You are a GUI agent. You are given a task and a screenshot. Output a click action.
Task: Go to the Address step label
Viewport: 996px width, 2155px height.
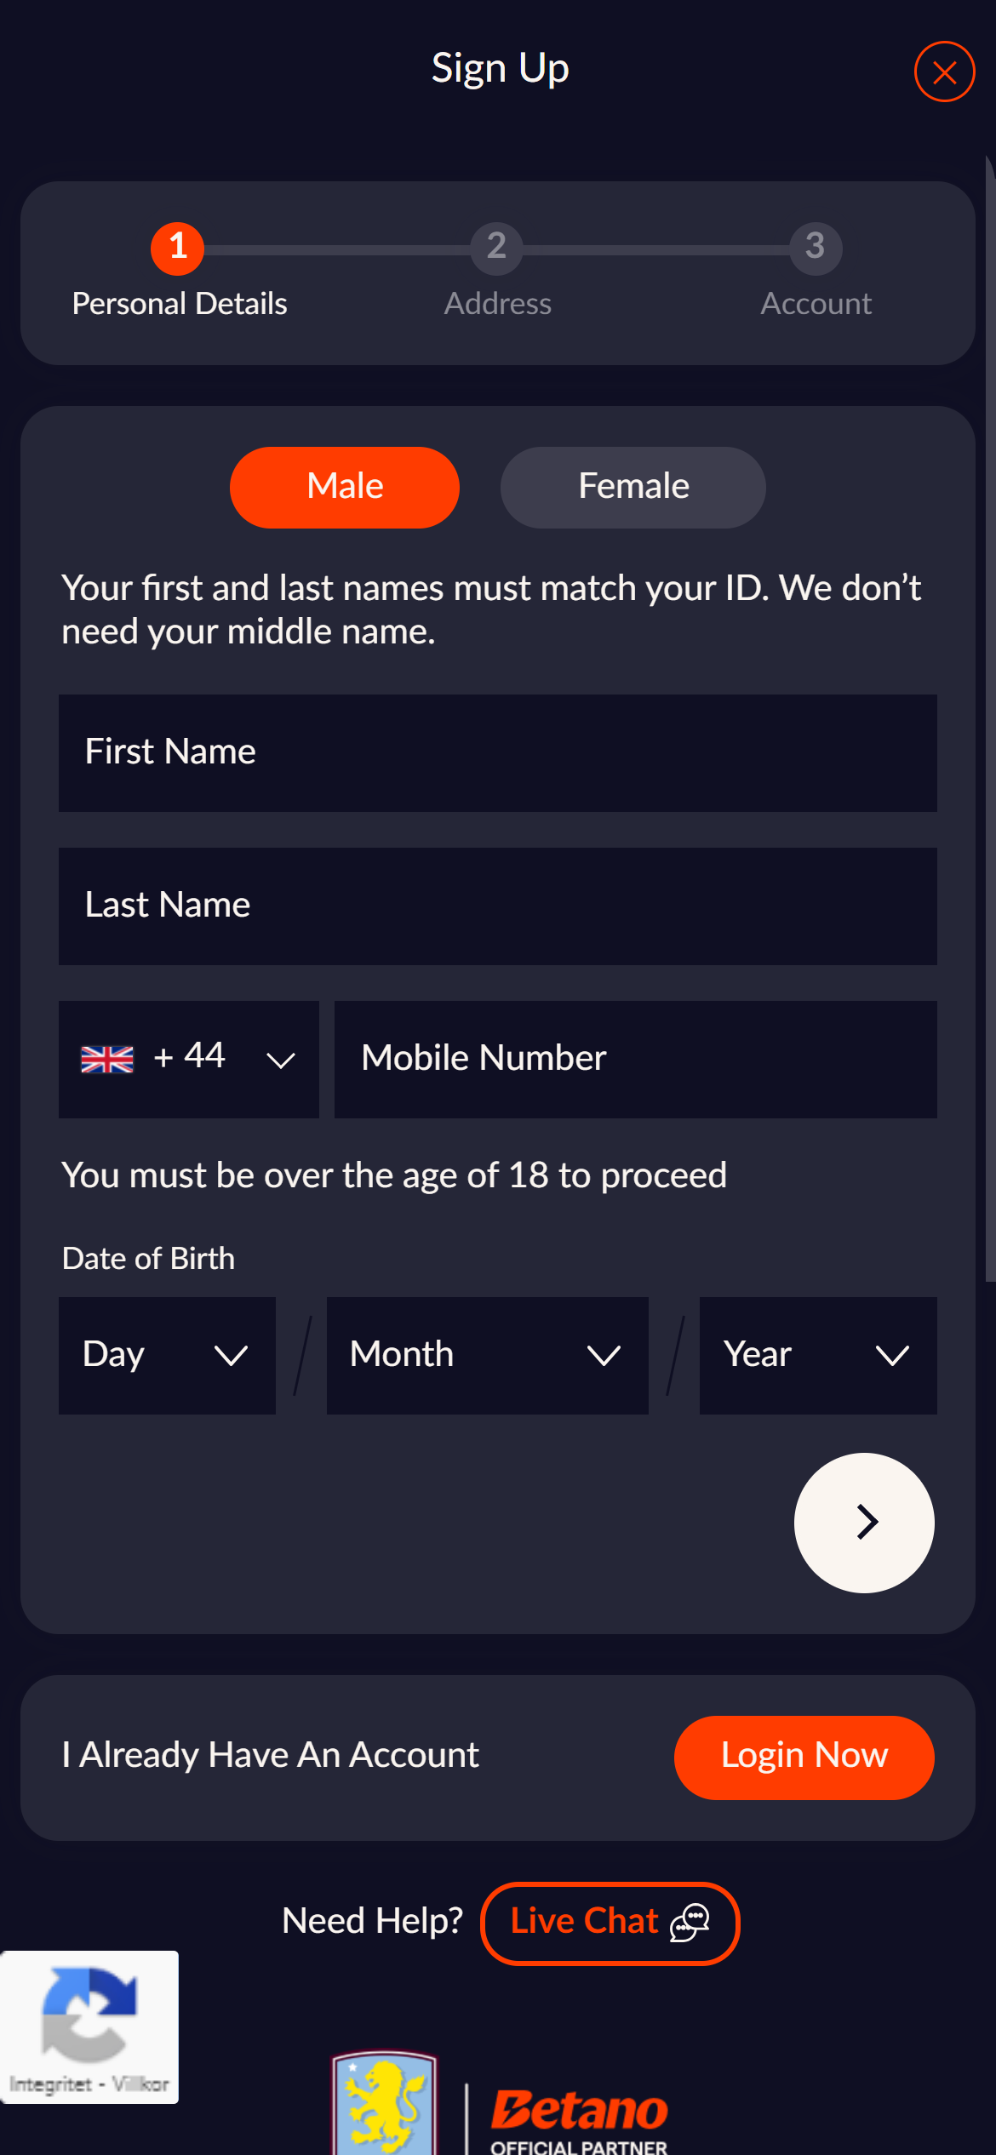pyautogui.click(x=498, y=304)
